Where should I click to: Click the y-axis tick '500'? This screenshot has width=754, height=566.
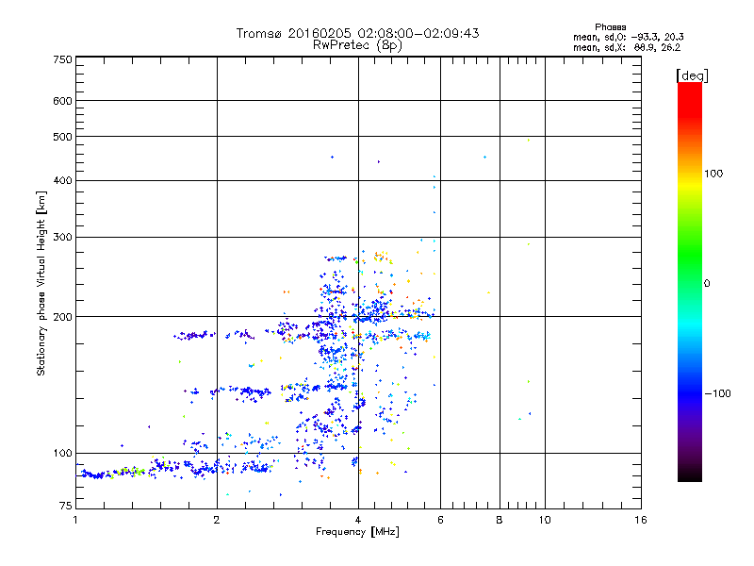point(62,137)
